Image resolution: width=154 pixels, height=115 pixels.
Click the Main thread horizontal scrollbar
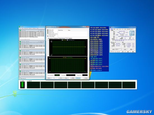32,39
